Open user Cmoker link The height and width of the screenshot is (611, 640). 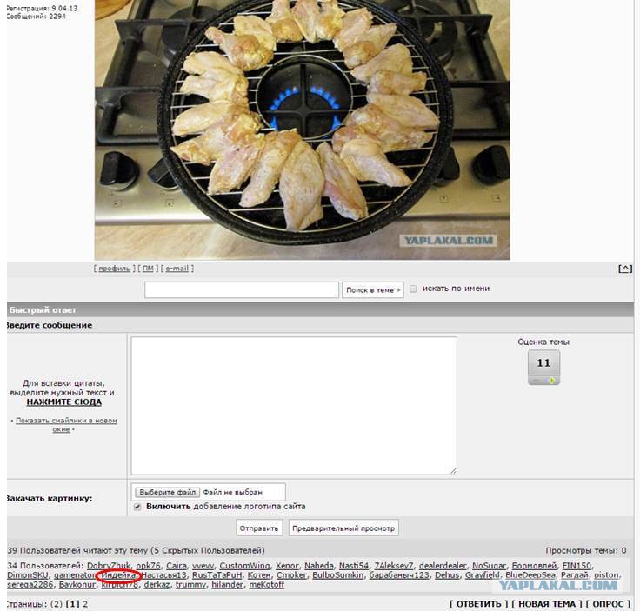coord(291,575)
